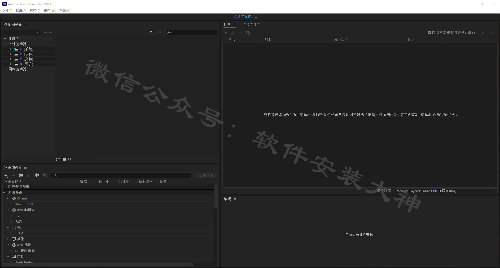This screenshot has height=268, width=500.
Task: Collapse the System Presets group
Action: click(4, 193)
